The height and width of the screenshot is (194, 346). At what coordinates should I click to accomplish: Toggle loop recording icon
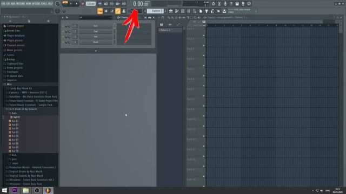[x=124, y=4]
